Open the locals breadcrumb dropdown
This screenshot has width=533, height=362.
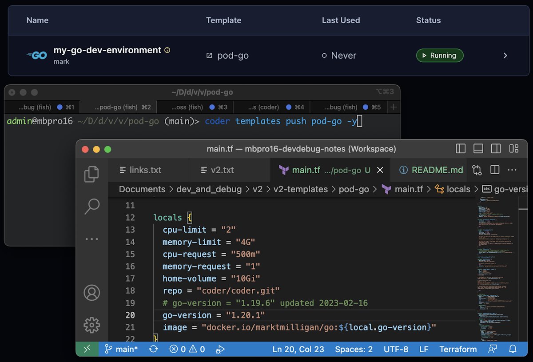coord(457,189)
